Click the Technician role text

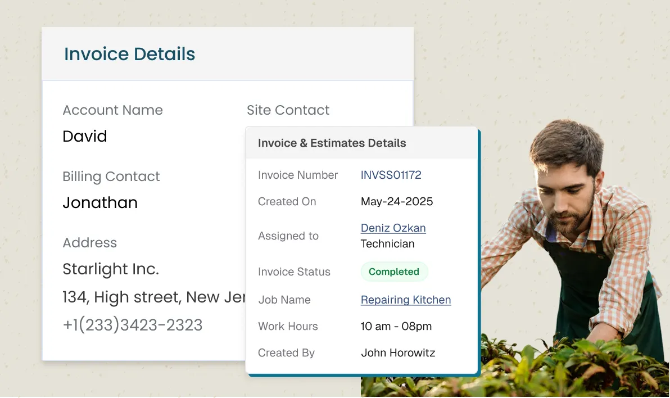(387, 243)
